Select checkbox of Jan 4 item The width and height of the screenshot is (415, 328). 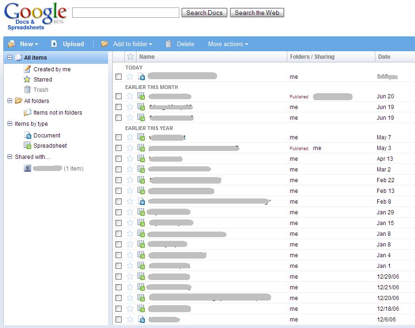point(119,255)
